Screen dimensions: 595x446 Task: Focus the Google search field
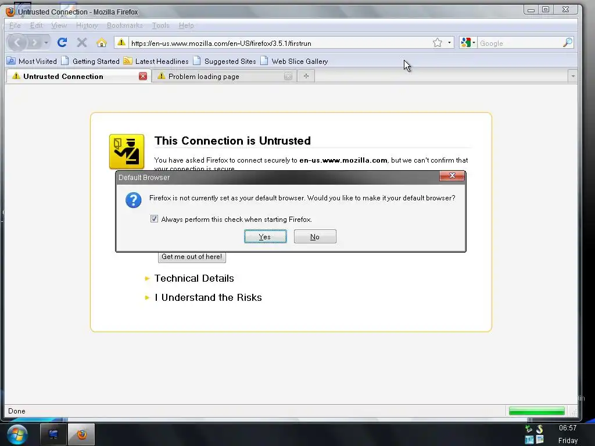click(520, 43)
